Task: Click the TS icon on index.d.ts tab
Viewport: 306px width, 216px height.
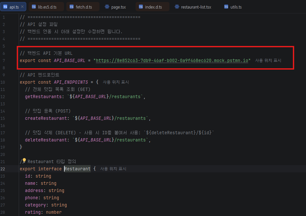Action: 141,7
